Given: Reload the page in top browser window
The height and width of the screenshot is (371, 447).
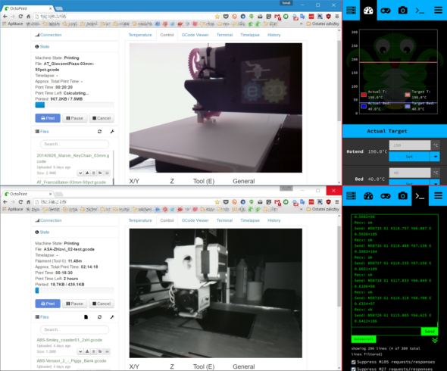Looking at the screenshot, I should tap(20, 17).
